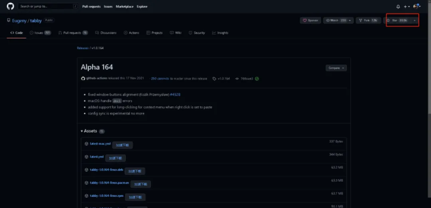Viewport: 431px width, 208px height.
Task: Open Issues in the top navigation
Action: click(108, 7)
